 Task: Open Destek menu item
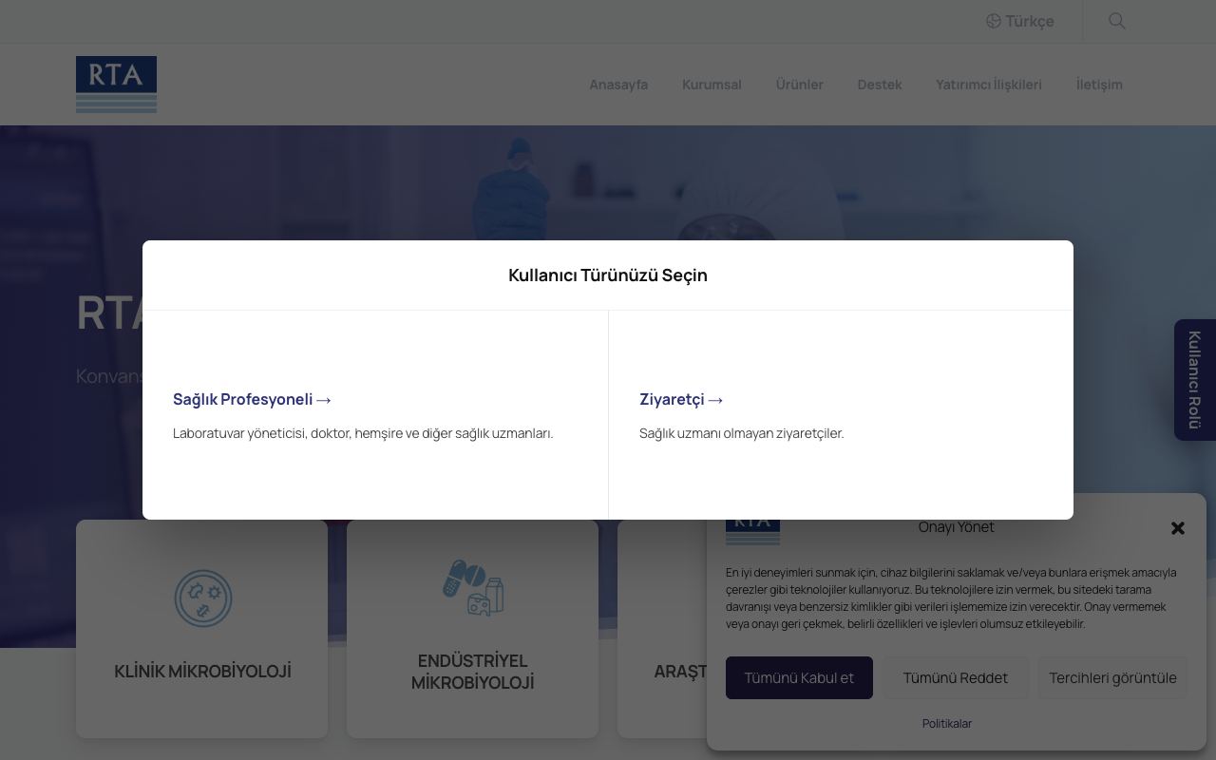pyautogui.click(x=880, y=85)
